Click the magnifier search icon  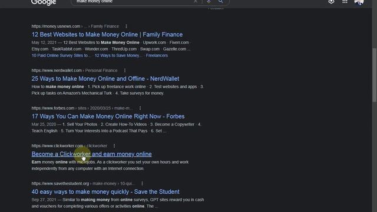pyautogui.click(x=220, y=1)
